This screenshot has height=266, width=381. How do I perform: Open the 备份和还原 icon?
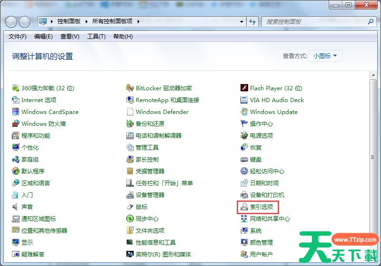130,123
